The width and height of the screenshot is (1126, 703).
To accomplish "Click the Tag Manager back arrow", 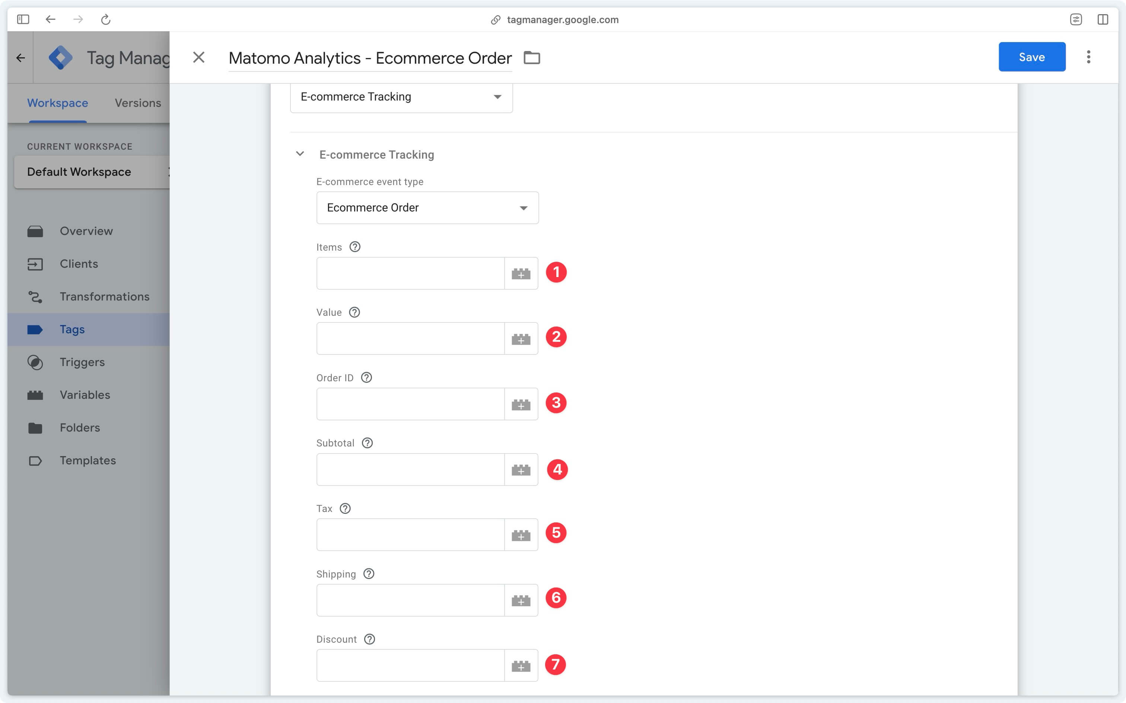I will pyautogui.click(x=20, y=58).
